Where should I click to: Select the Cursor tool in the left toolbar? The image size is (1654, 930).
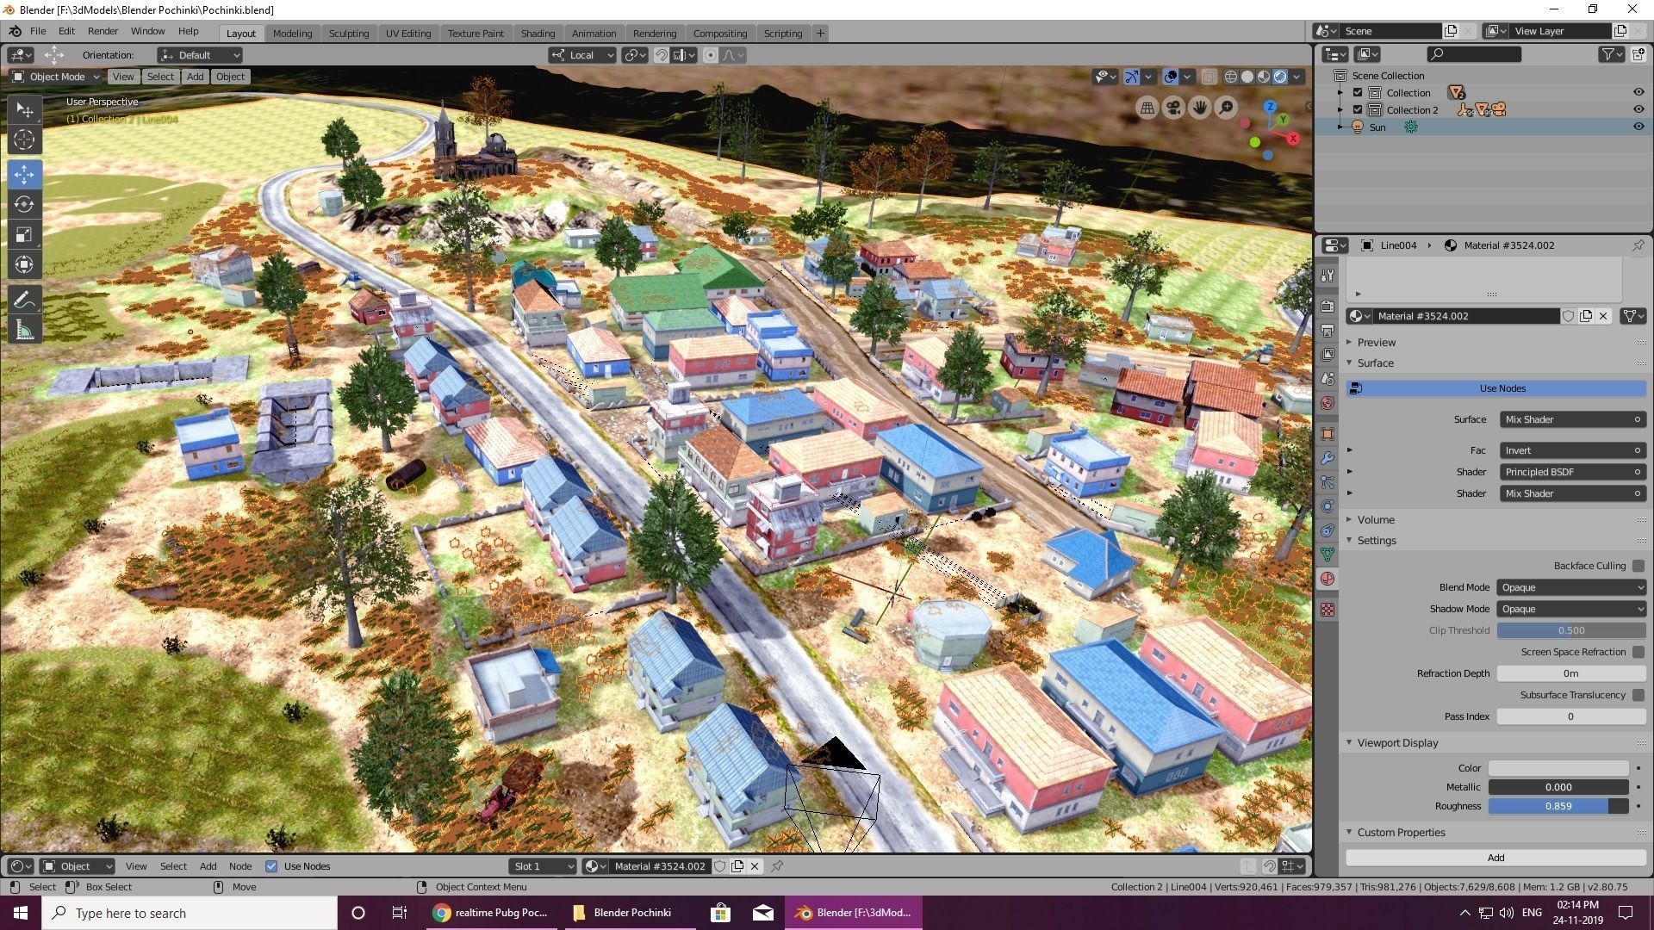24,139
